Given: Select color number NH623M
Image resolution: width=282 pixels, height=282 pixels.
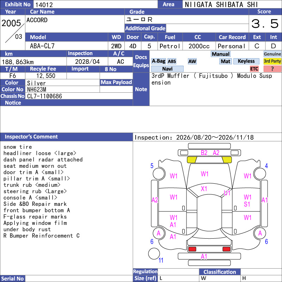Looking at the screenshot, I should pyautogui.click(x=37, y=90).
